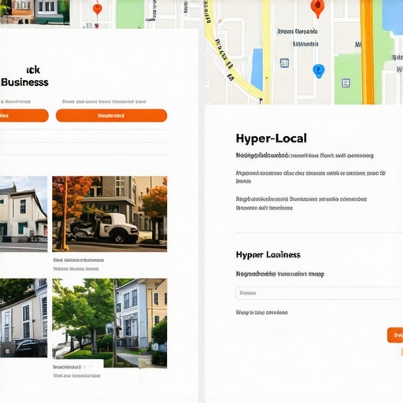Click the orange map pin on the right map
403x403 pixels.
[x=317, y=8]
